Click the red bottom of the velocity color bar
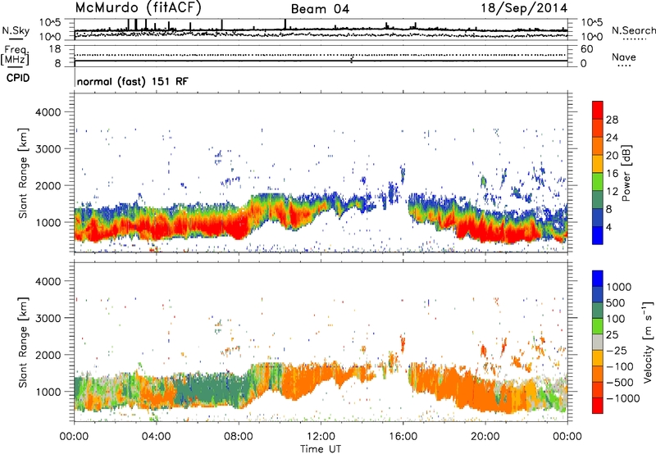The height and width of the screenshot is (454, 656). click(x=598, y=406)
